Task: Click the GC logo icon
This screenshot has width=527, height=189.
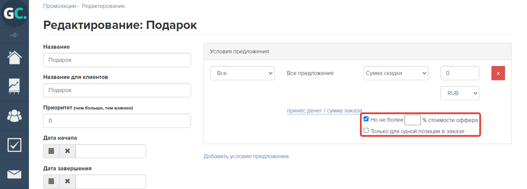Action: pos(15,14)
